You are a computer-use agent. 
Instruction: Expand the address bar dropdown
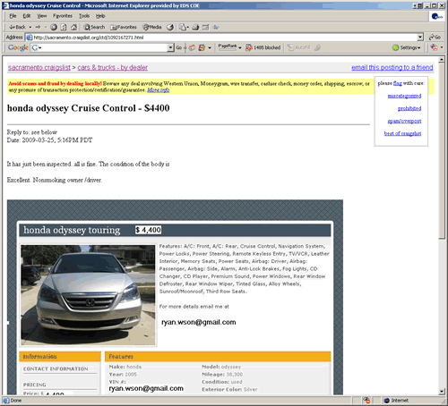tap(420, 38)
